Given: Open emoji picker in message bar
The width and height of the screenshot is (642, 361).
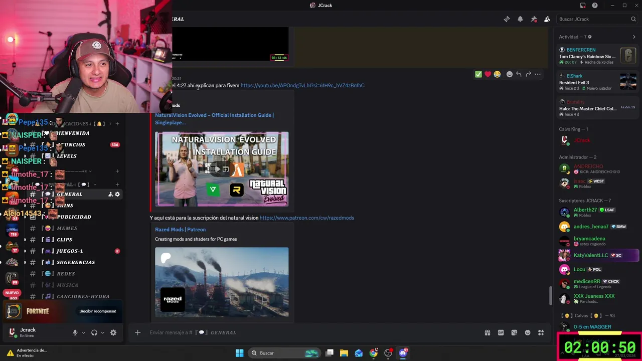Looking at the screenshot, I should 528,332.
